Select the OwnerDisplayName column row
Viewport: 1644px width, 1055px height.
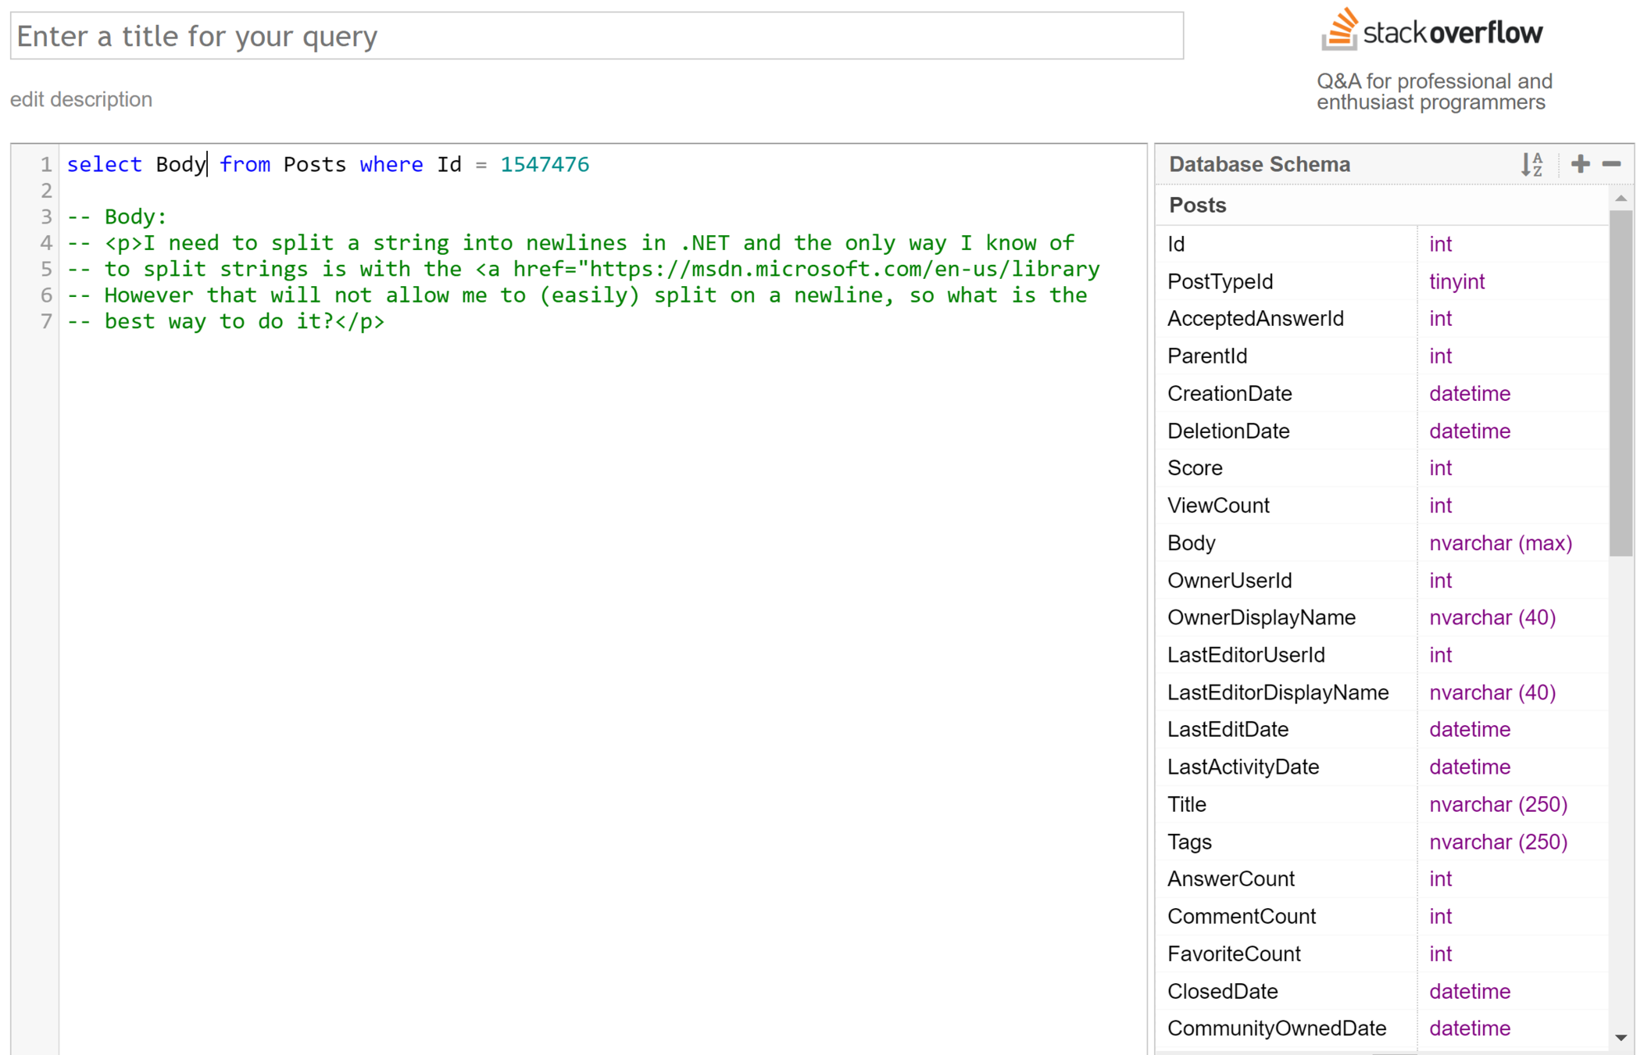point(1261,617)
